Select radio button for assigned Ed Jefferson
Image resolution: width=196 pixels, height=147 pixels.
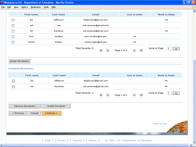[x=13, y=81]
